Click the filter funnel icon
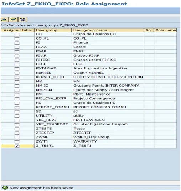Viewport: 181px width, 191px height. (x=13, y=20)
